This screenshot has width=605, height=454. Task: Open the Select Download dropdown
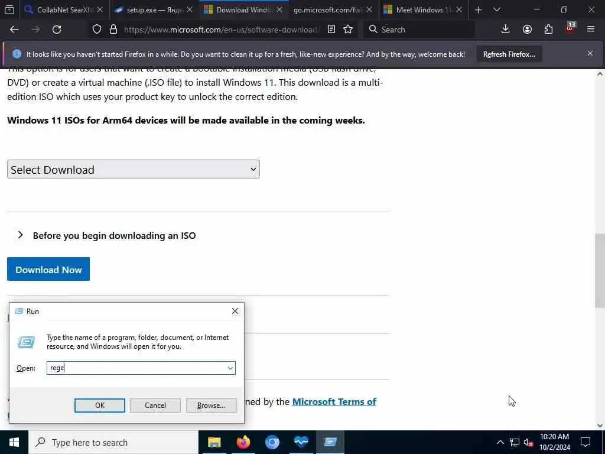(134, 170)
